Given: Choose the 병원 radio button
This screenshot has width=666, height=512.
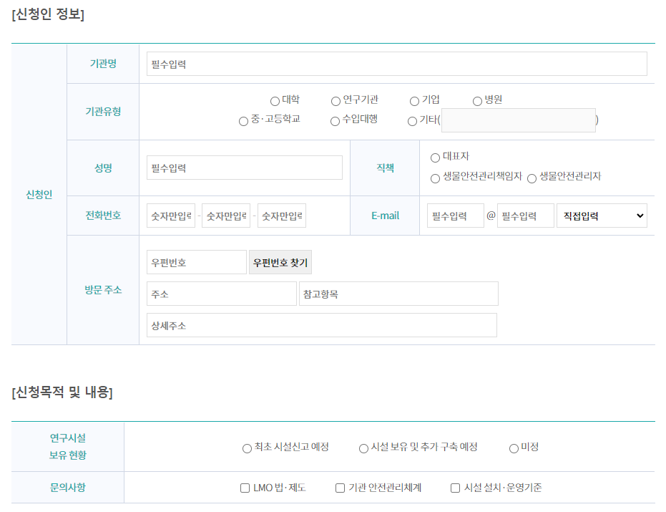Looking at the screenshot, I should tap(477, 101).
